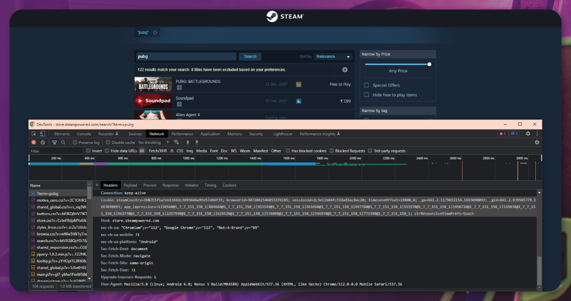Click the Steam search input containing pubg

(x=186, y=56)
